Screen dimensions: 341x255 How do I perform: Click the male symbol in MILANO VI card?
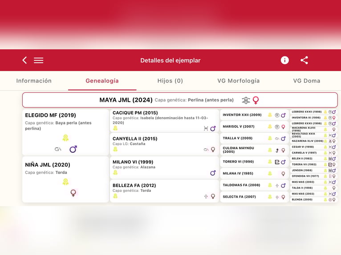(213, 173)
